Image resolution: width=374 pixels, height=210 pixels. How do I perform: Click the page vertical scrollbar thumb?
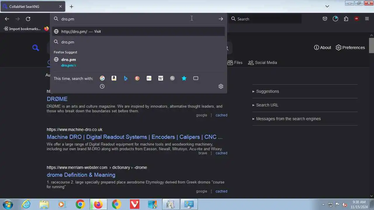[371, 45]
